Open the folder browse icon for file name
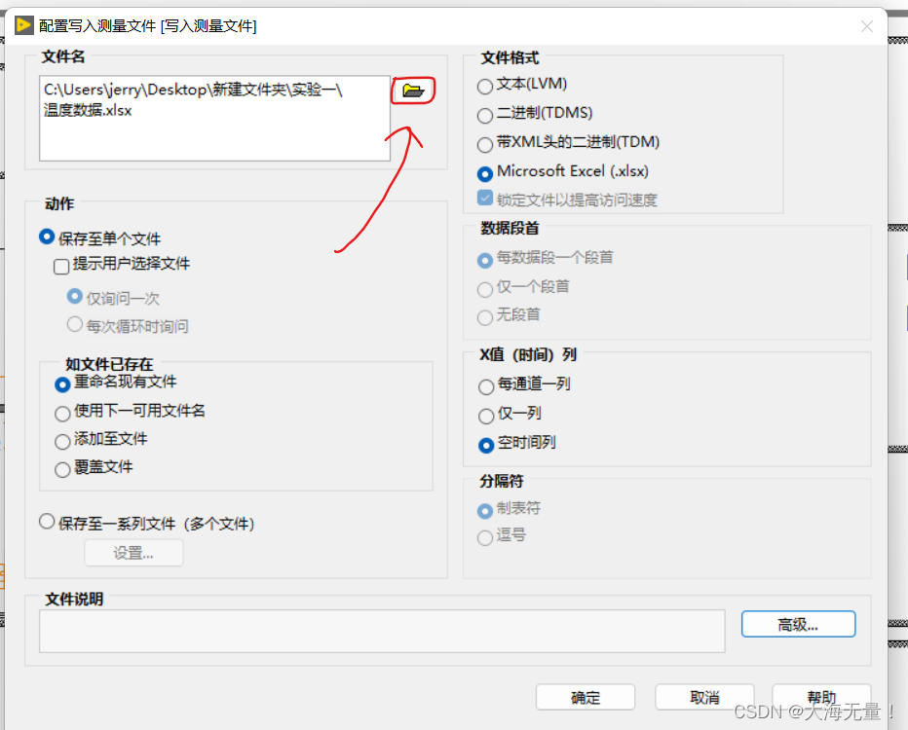The height and width of the screenshot is (730, 908). point(413,91)
